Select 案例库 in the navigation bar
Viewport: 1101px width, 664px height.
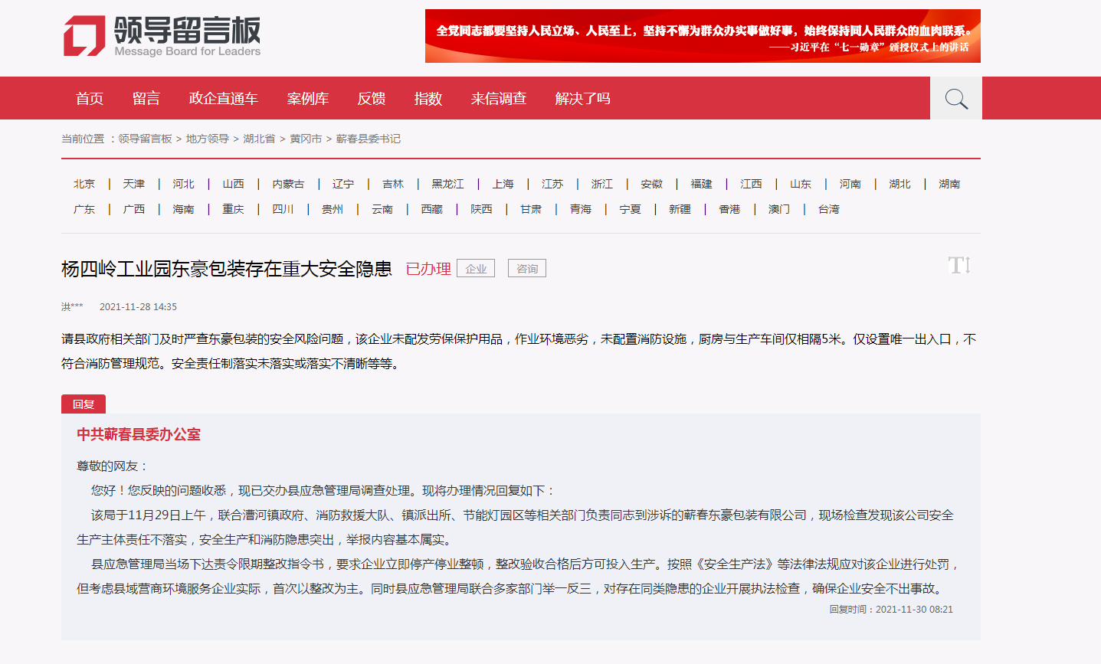307,99
